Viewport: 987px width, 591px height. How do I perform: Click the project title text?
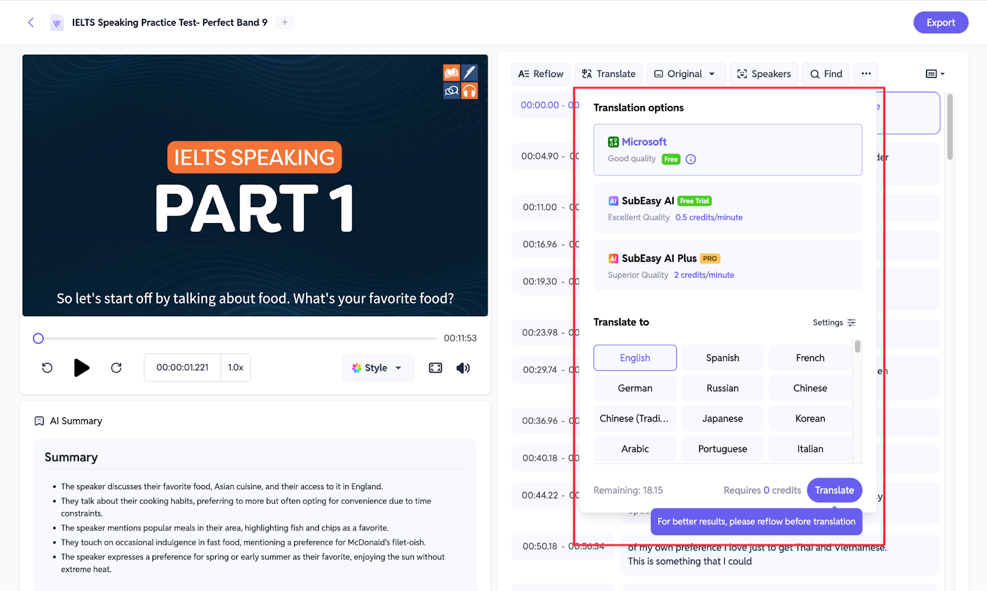(170, 23)
